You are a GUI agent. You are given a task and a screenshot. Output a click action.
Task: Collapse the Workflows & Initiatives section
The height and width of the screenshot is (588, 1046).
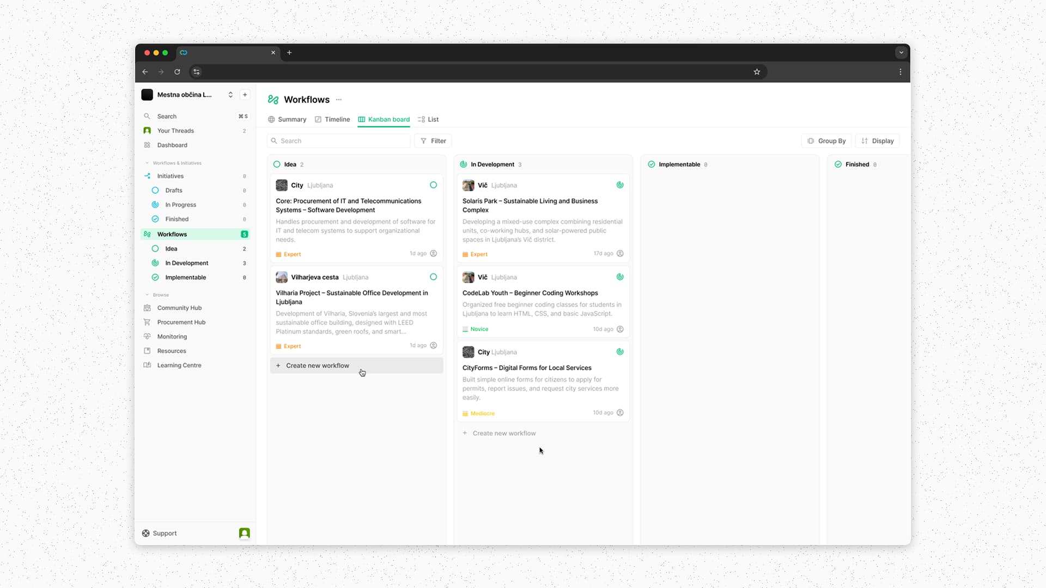pyautogui.click(x=147, y=163)
